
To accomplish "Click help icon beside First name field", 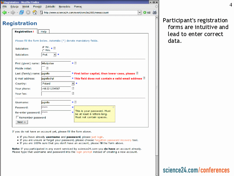I will click(75, 63).
